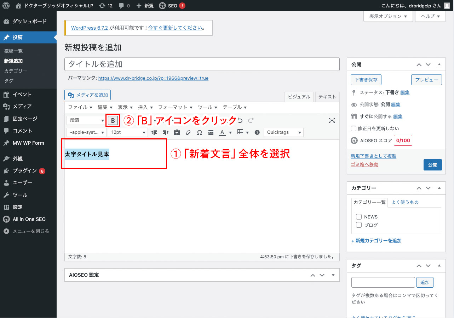
Task: Open the 表示オプション dropdown
Action: [x=388, y=16]
